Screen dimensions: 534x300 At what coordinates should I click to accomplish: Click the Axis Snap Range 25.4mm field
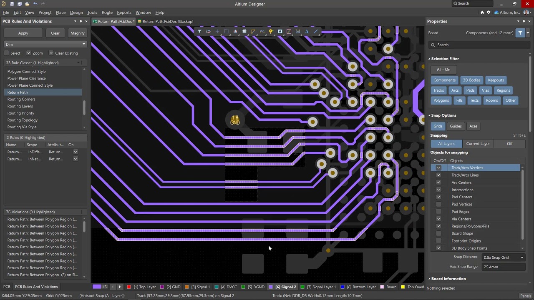pos(504,267)
